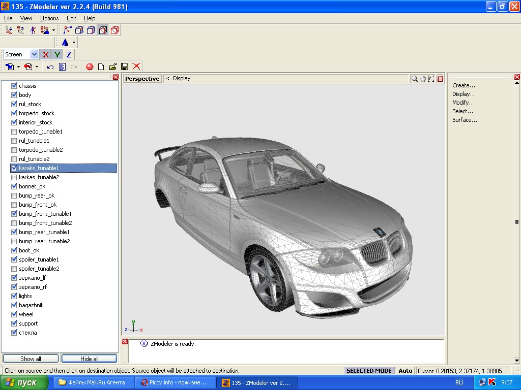Check the torpedo_tunable1 checkbox
This screenshot has width=521, height=390.
(14, 132)
